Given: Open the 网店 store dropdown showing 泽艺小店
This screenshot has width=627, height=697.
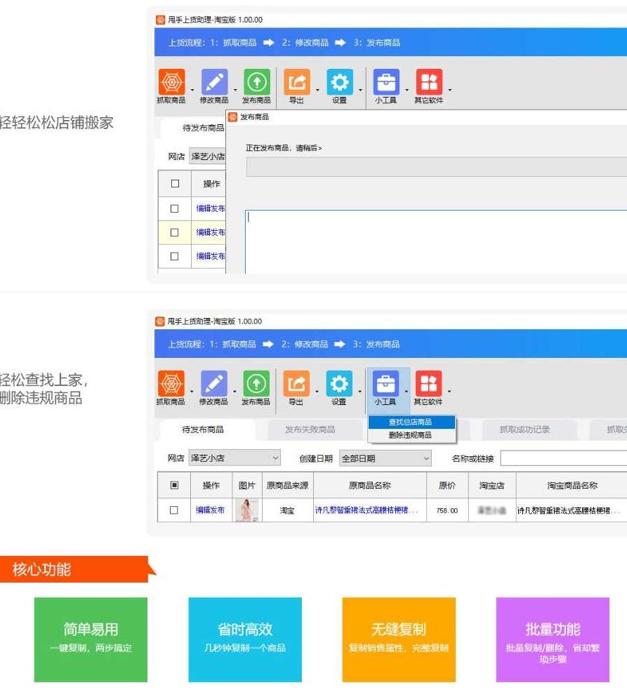Looking at the screenshot, I should [235, 458].
